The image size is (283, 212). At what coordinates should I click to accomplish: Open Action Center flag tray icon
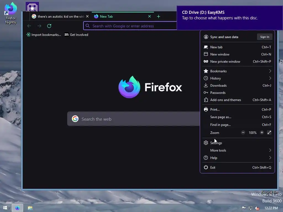point(243,208)
